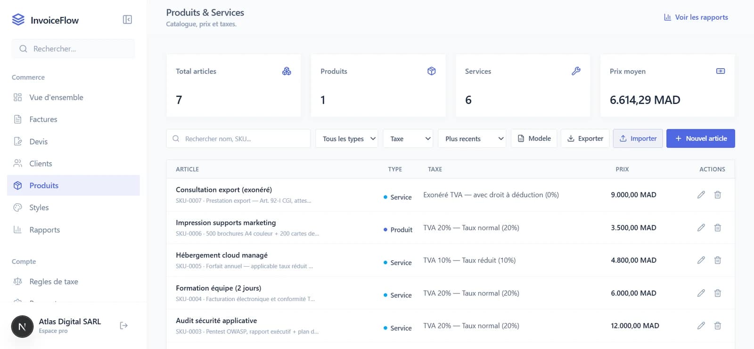Delete Impression supports marketing article
Image resolution: width=754 pixels, height=349 pixels.
718,228
